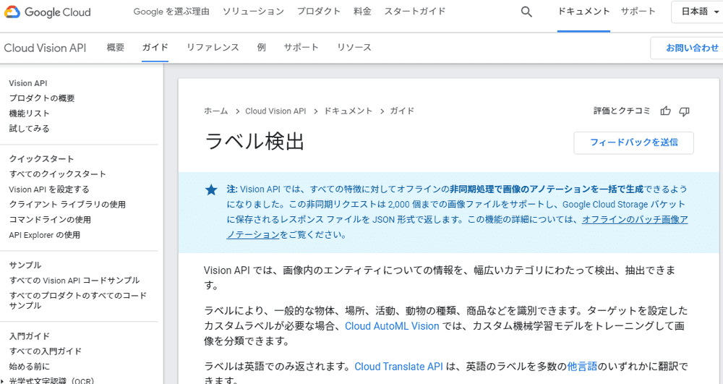Screen dimensions: 723x384
Task: Open すべての入門ガイド sidebar link
Action: coord(45,351)
